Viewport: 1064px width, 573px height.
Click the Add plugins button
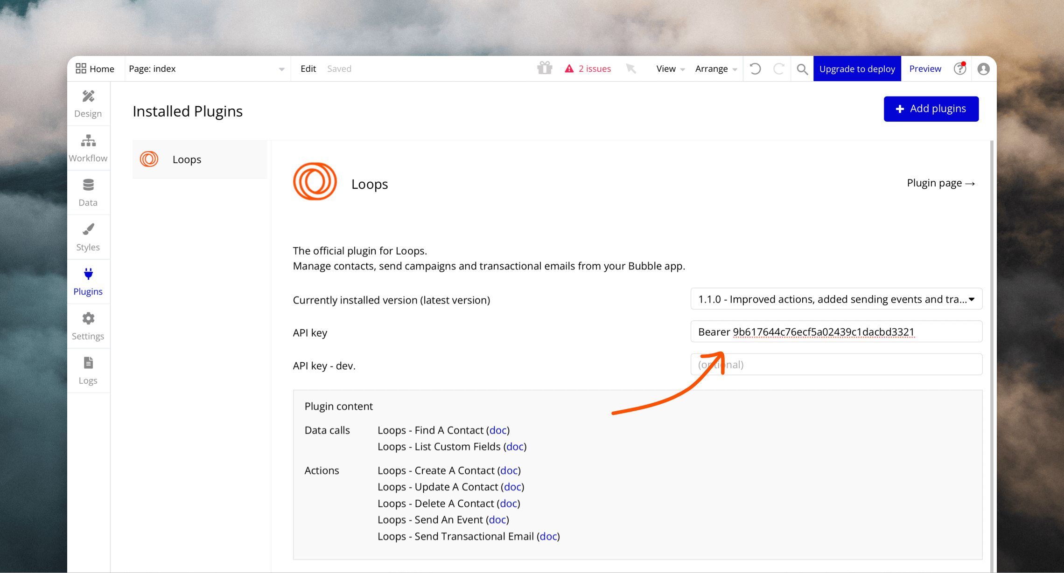(931, 109)
